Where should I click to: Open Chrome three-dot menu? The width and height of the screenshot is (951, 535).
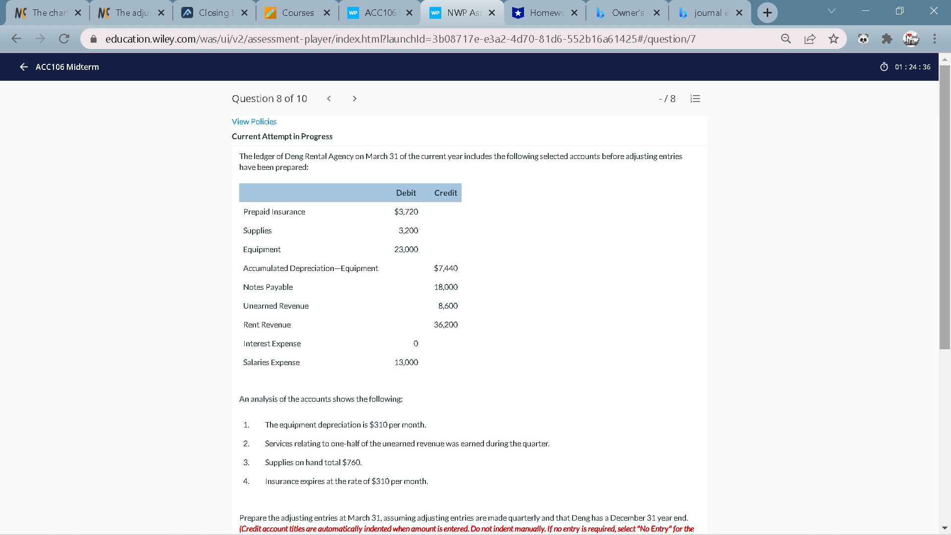pos(935,39)
